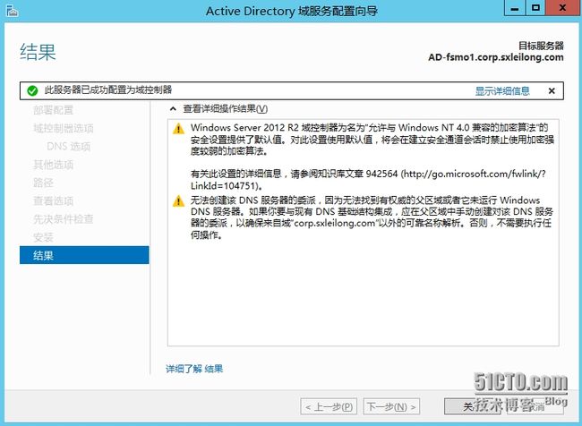Click the 目标服务器 label
The image size is (582, 426).
pyautogui.click(x=541, y=46)
